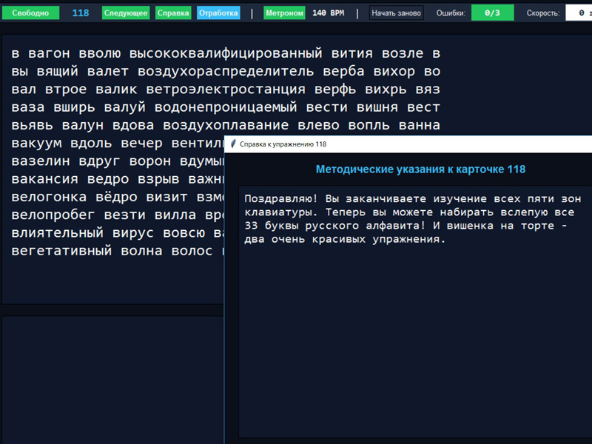Click the word "верфь"
Screen dimensions: 592x444
pyautogui.click(x=335, y=89)
